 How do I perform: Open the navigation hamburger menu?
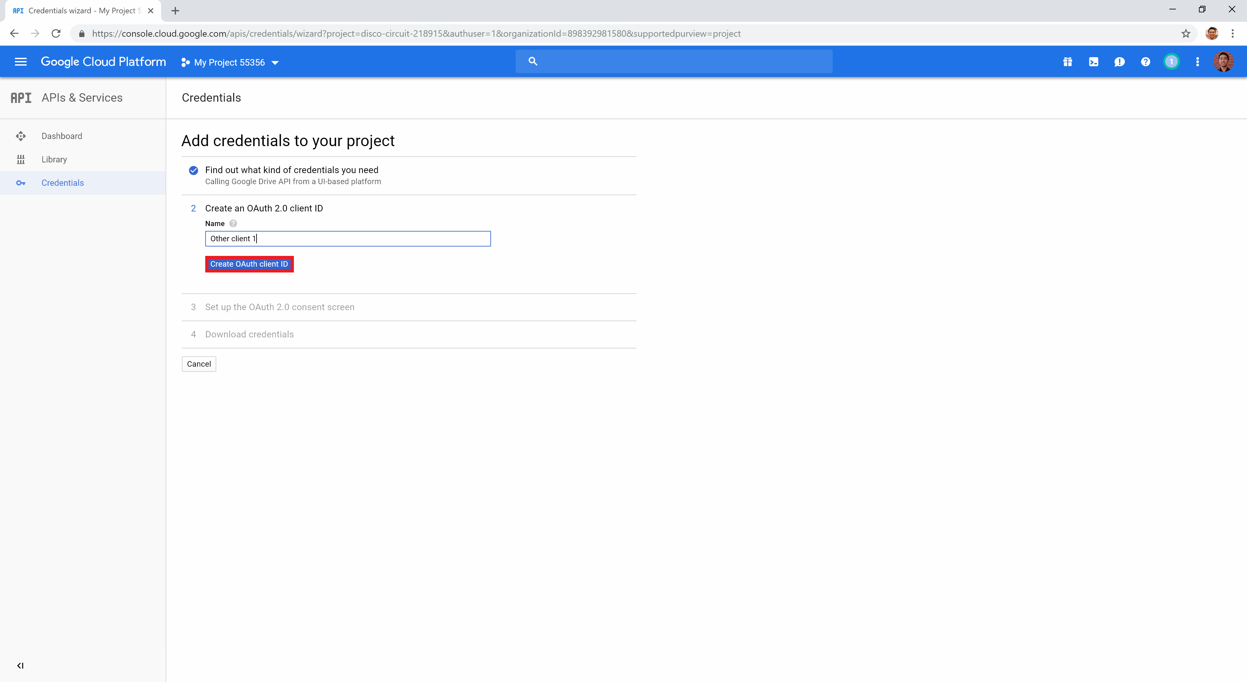pos(21,61)
